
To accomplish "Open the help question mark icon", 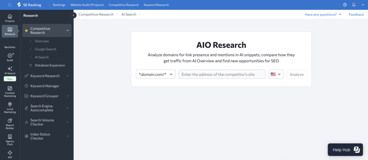I will (x=345, y=5).
